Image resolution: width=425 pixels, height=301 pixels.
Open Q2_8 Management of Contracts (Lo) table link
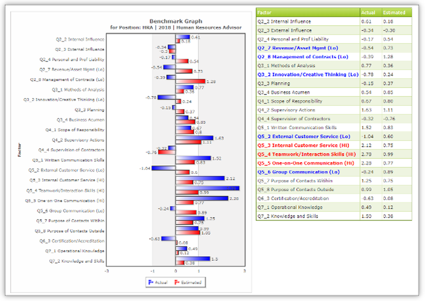(303, 57)
